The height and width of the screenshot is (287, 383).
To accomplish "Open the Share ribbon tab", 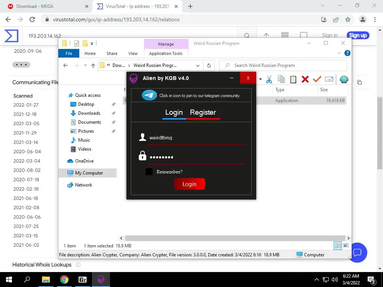I will [x=112, y=53].
